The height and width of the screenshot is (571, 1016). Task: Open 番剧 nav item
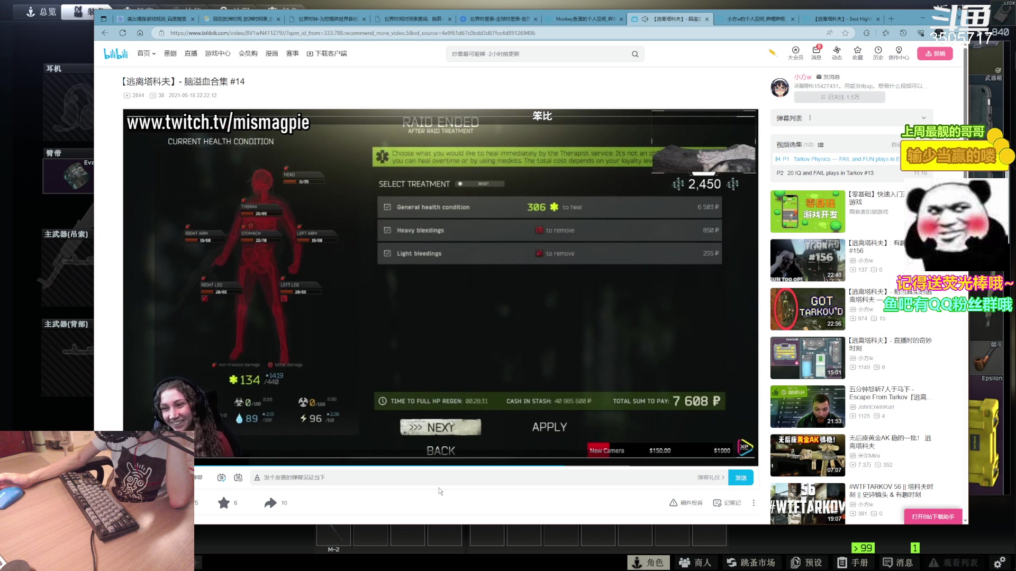(170, 53)
